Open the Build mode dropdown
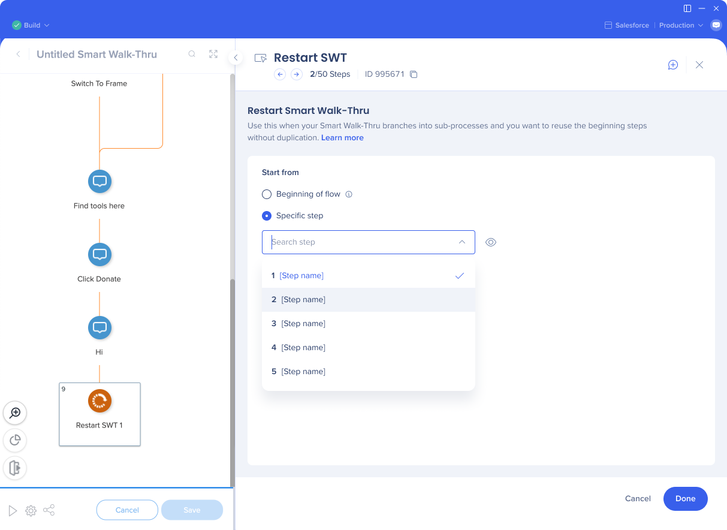Screen dimensions: 727x530 coord(31,25)
